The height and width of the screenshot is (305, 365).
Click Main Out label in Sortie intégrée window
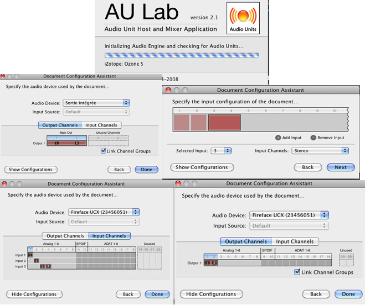66,133
